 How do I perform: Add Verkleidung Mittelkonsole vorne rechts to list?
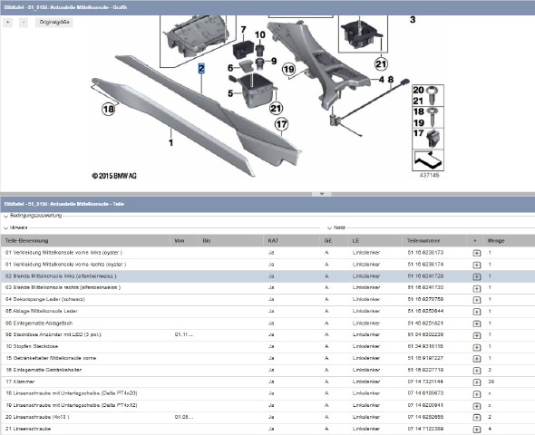click(477, 265)
